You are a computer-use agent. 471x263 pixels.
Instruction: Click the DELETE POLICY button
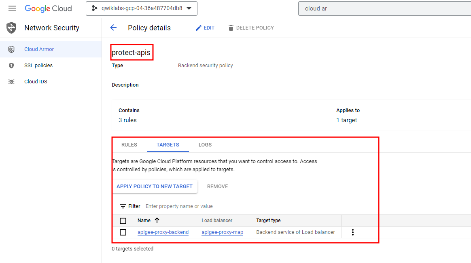point(251,28)
